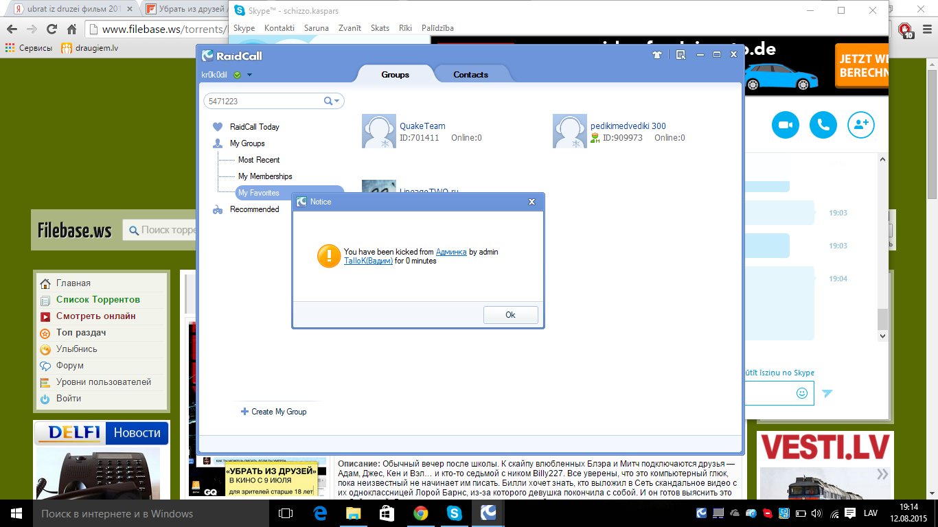Open the TalloK(Вадим) admin link
The width and height of the screenshot is (938, 527).
(x=368, y=261)
